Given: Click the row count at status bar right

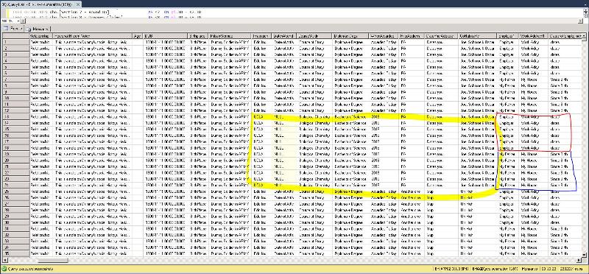Looking at the screenshot, I should click(571, 269).
